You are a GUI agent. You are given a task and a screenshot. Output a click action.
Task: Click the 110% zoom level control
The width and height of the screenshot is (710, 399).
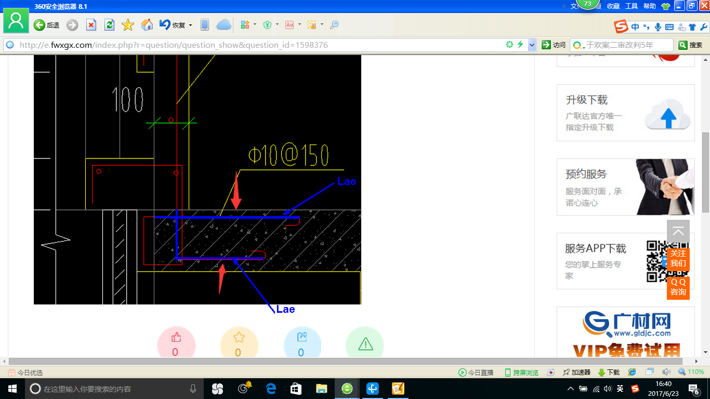691,372
